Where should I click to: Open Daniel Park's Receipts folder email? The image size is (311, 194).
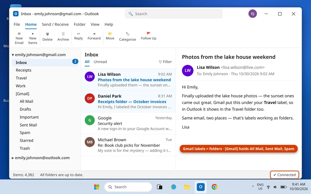(128, 101)
